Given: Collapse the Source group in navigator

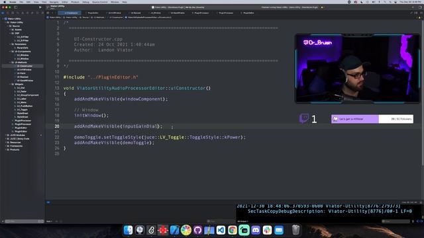Looking at the screenshot, I should pyautogui.click(x=8, y=26).
